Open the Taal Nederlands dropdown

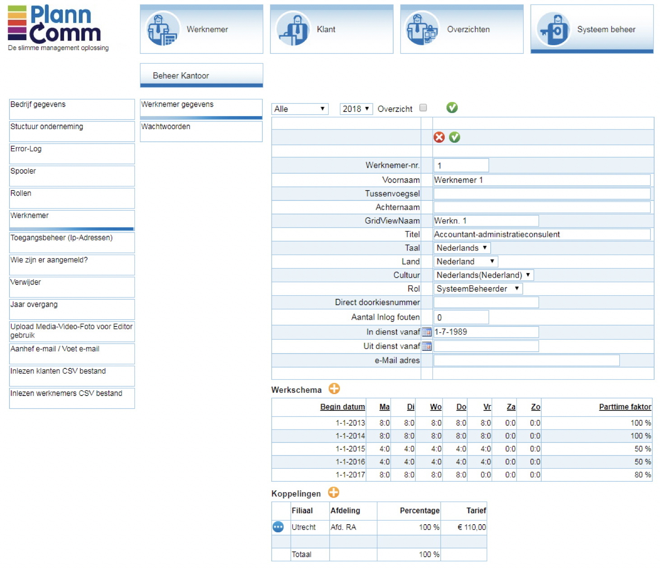461,248
